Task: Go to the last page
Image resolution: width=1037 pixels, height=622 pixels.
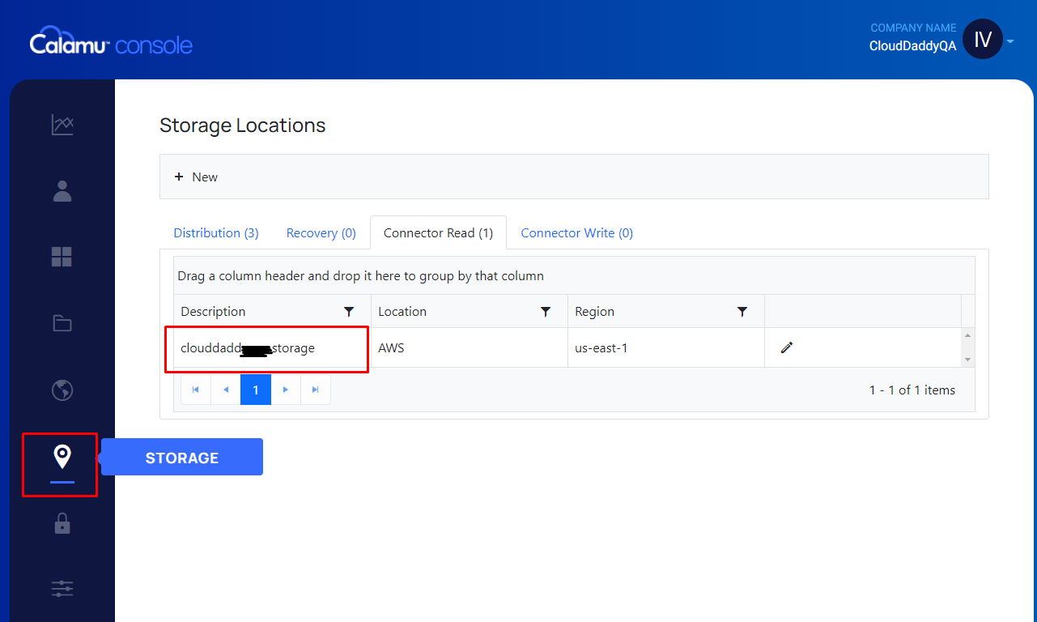Action: 316,390
